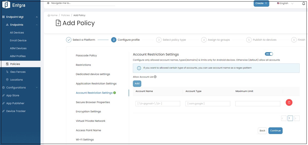
Task: Click the Account Type column header
Action: (x=193, y=91)
